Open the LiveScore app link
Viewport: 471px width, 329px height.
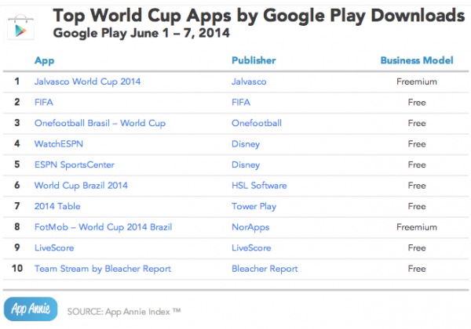pos(54,248)
